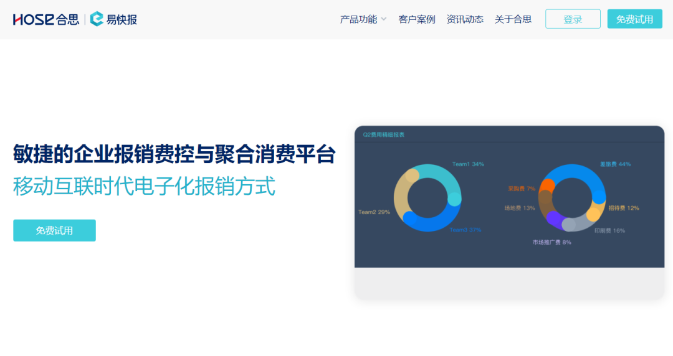Click the Team1 34% label
673x356 pixels.
(x=468, y=164)
